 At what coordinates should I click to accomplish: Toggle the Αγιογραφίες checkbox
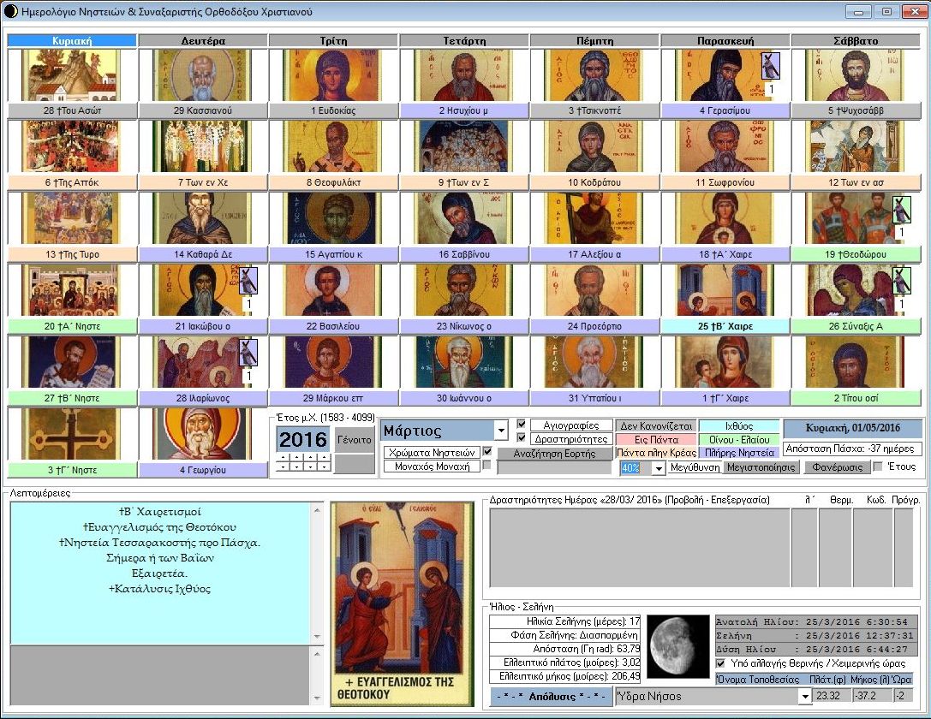click(522, 425)
